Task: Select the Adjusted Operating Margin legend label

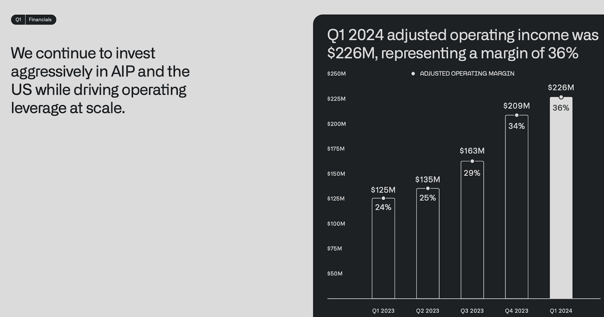Action: (x=467, y=74)
